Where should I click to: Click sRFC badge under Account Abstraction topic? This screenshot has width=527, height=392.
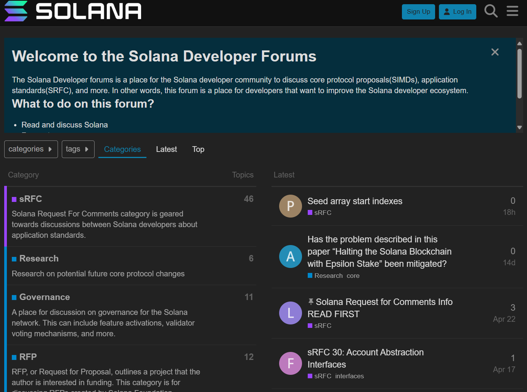(320, 376)
